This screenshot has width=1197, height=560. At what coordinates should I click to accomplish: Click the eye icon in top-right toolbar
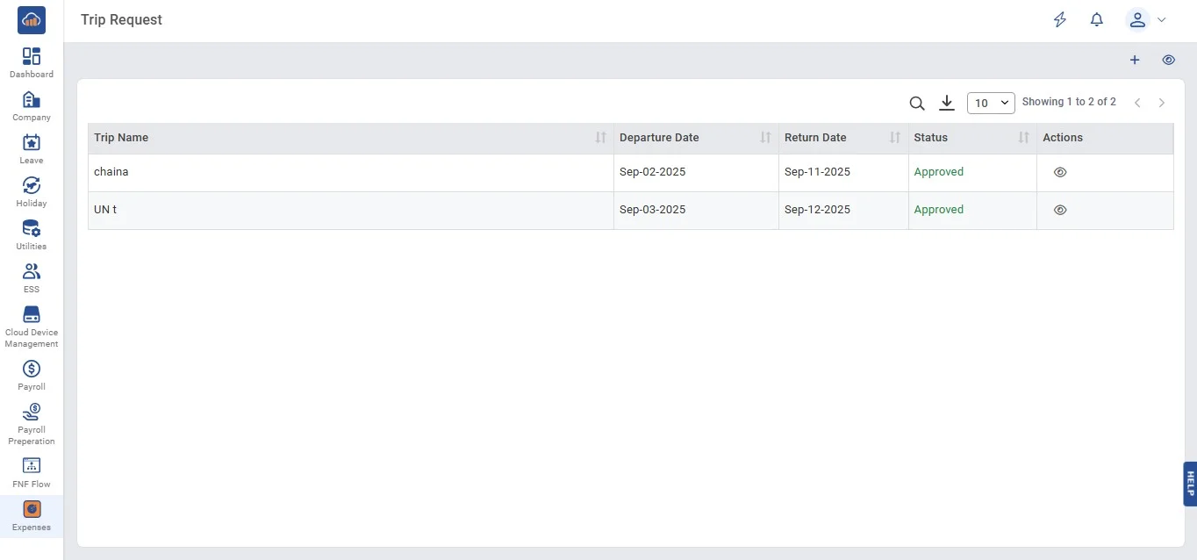[1168, 60]
